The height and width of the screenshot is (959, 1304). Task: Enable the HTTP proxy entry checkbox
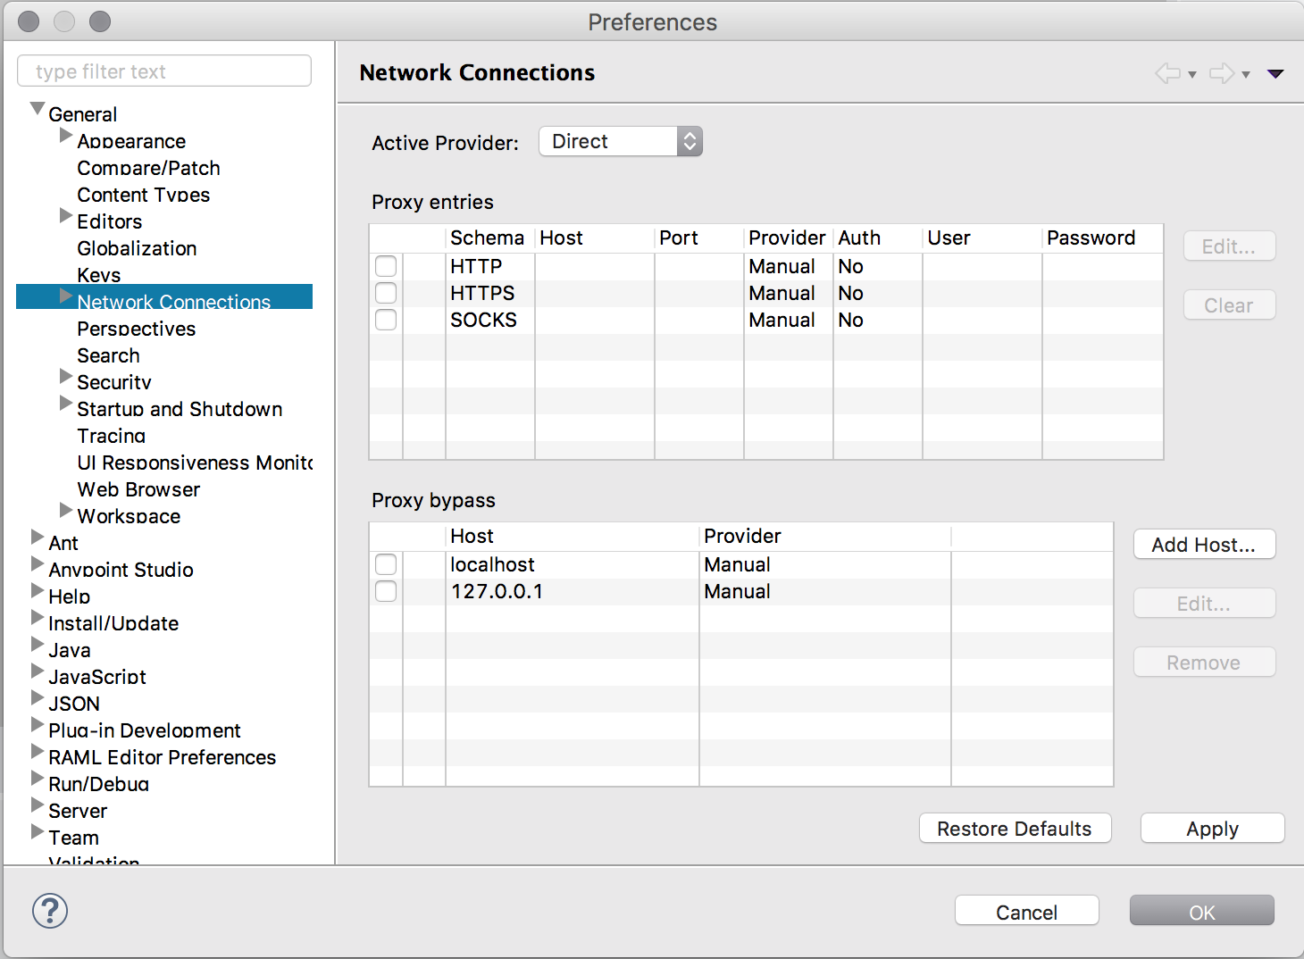385,265
